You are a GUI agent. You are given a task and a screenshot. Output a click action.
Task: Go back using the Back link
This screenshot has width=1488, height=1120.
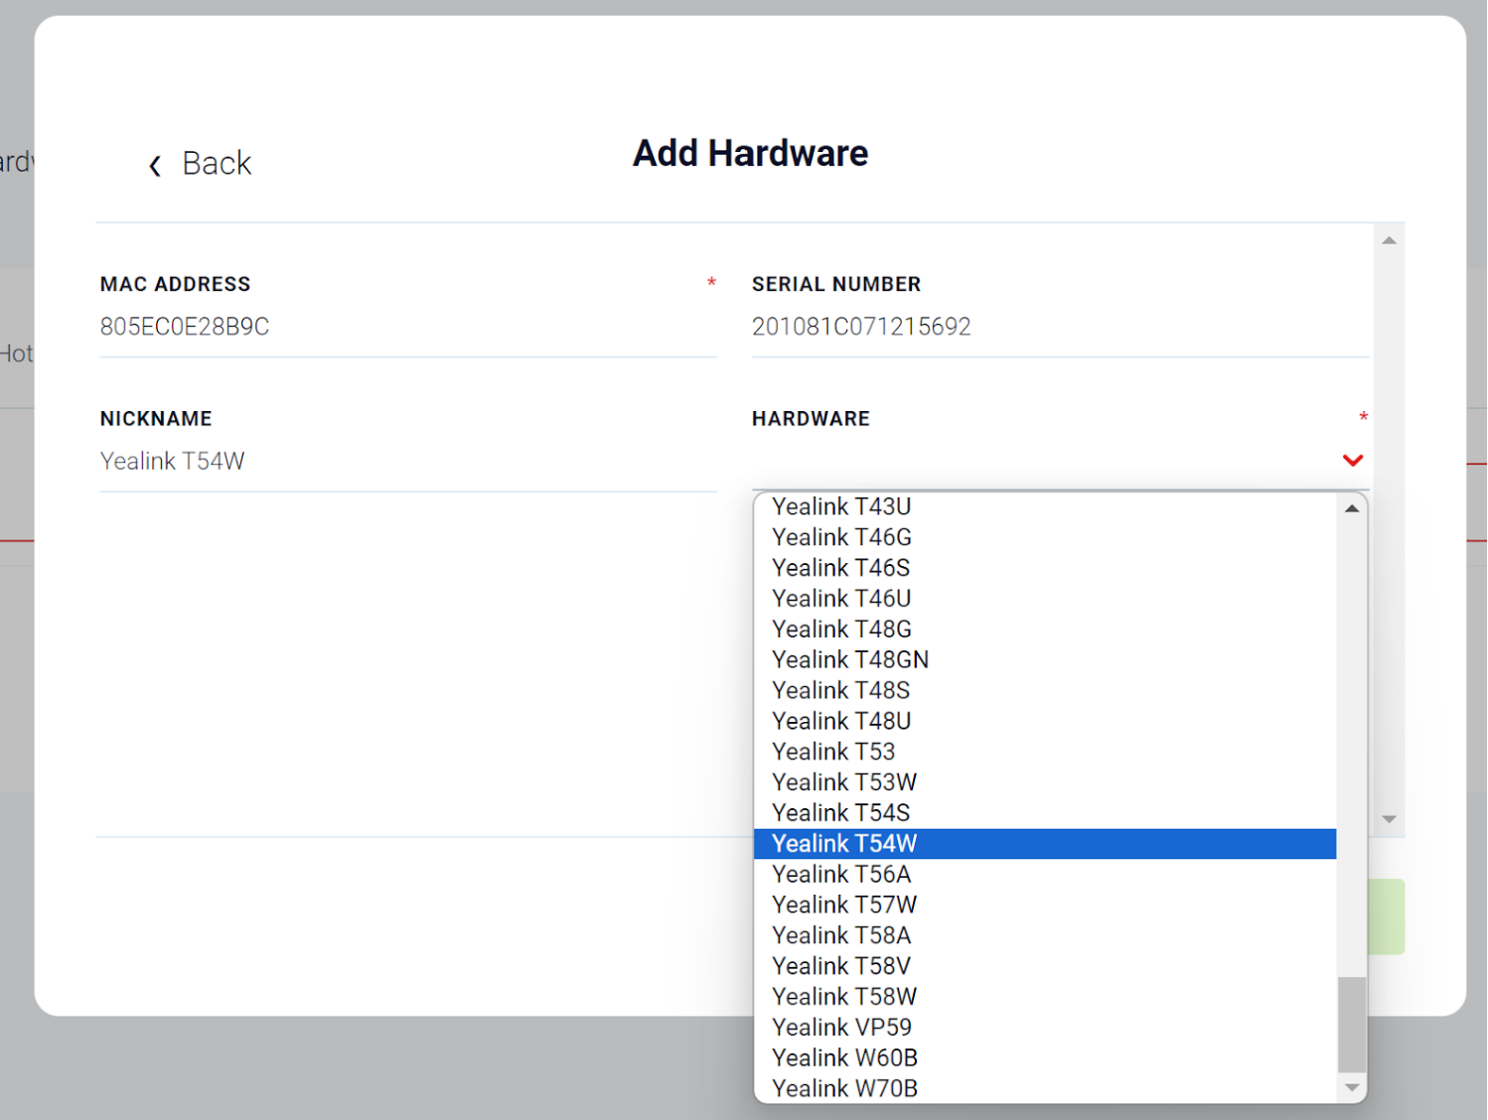(x=217, y=163)
